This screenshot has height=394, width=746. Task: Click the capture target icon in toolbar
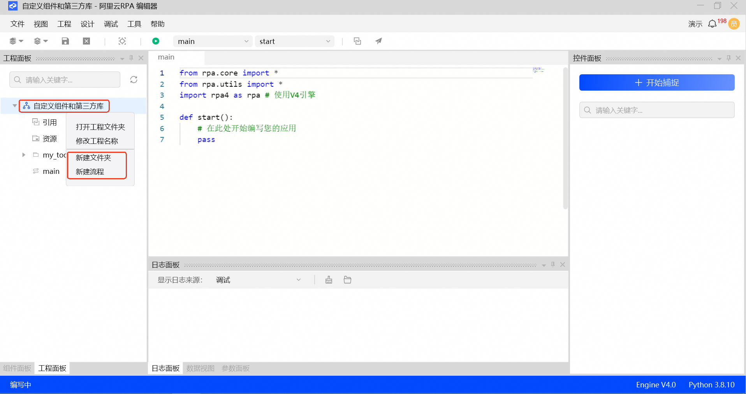coord(122,41)
